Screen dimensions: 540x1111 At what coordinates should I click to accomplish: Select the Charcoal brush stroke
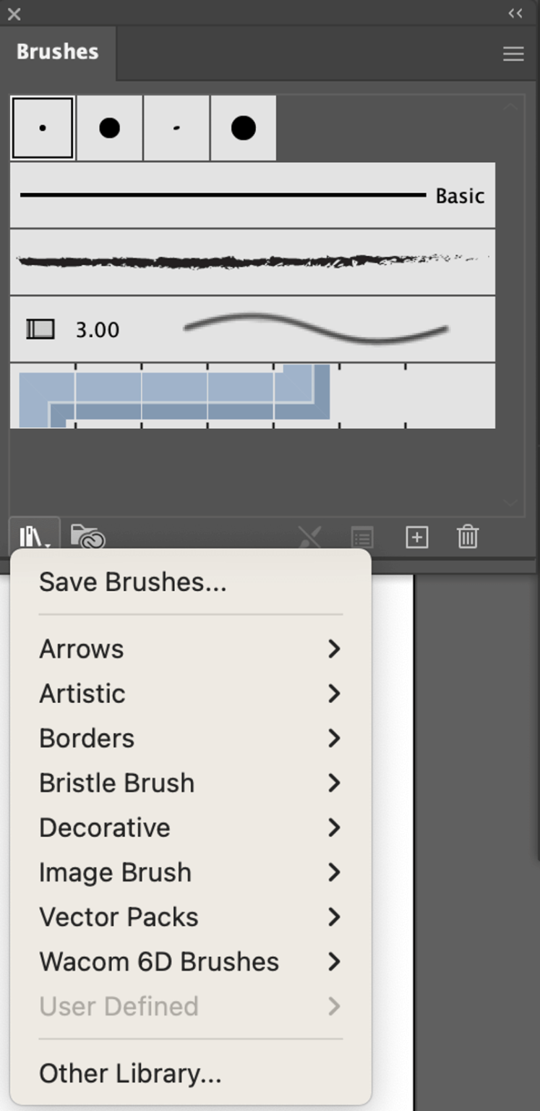point(252,262)
